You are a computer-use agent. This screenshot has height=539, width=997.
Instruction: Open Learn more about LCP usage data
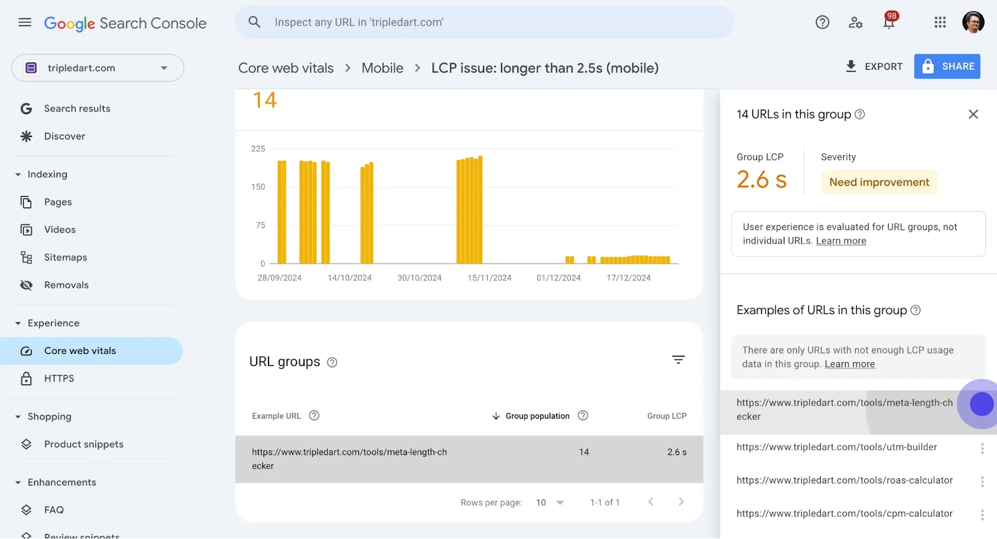point(850,365)
